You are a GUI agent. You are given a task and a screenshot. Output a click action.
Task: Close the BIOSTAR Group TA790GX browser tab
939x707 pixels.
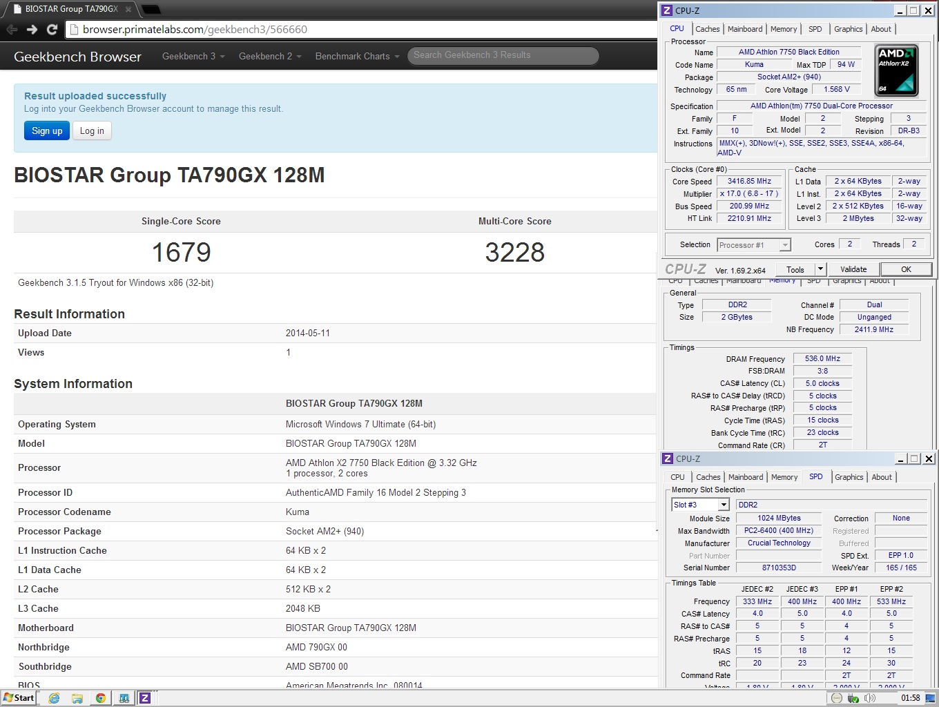click(x=128, y=9)
